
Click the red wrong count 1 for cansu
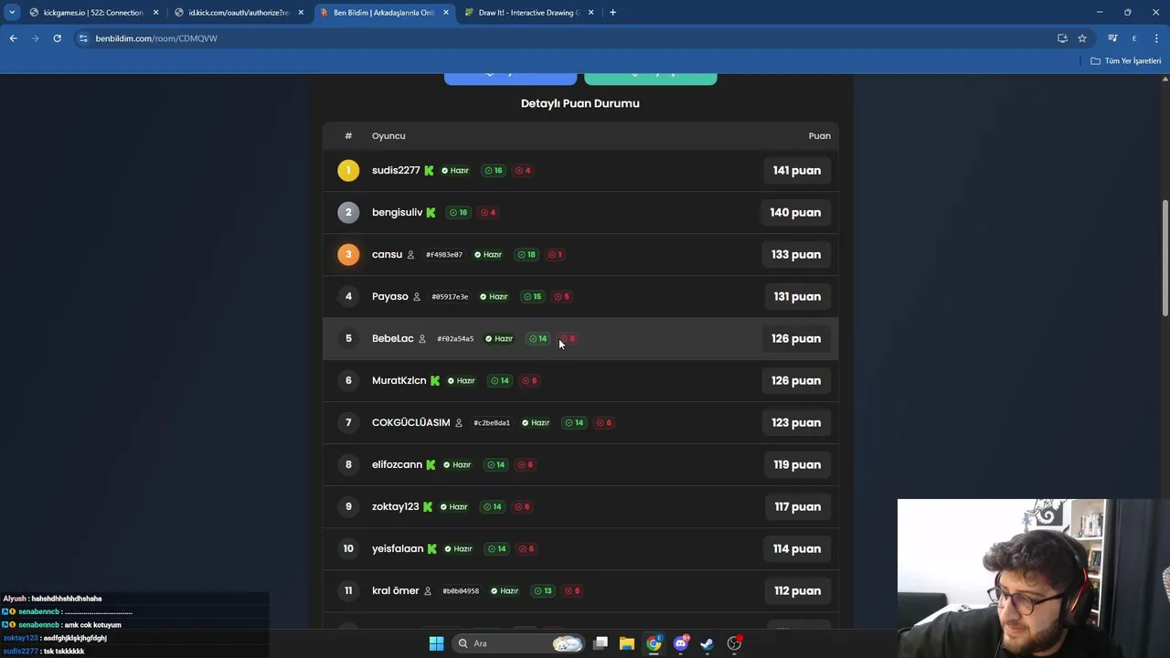tap(555, 254)
